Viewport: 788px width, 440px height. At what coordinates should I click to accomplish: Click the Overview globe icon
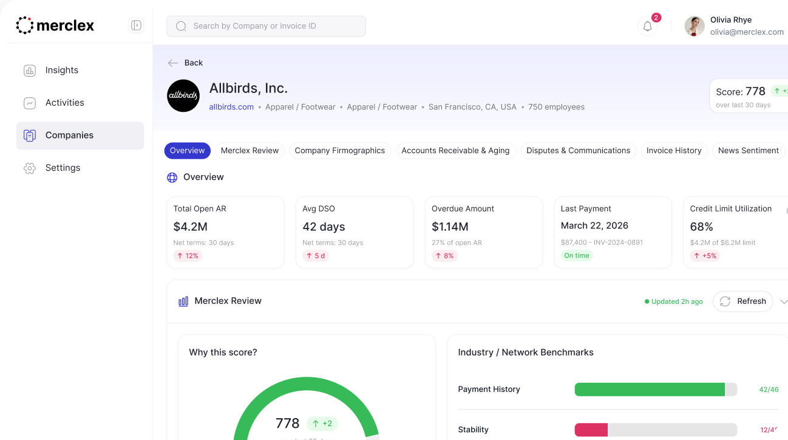pos(172,177)
